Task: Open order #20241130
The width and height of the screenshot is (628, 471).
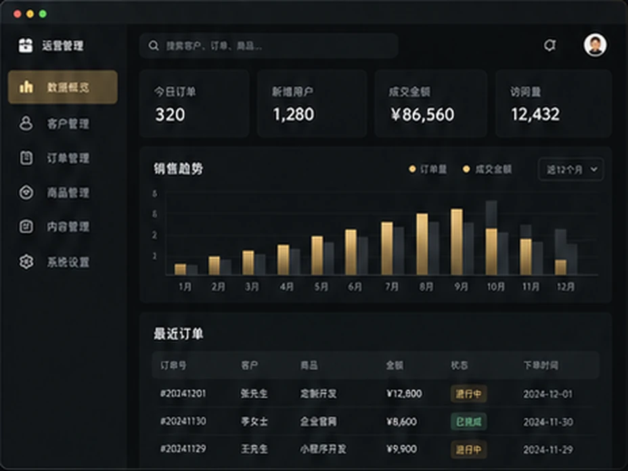Action: click(183, 422)
